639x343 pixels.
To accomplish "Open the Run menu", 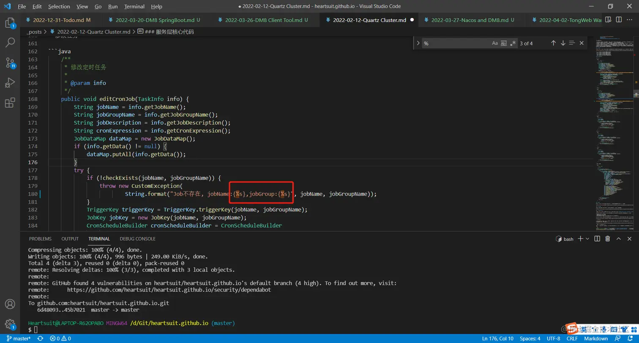I will (x=113, y=6).
